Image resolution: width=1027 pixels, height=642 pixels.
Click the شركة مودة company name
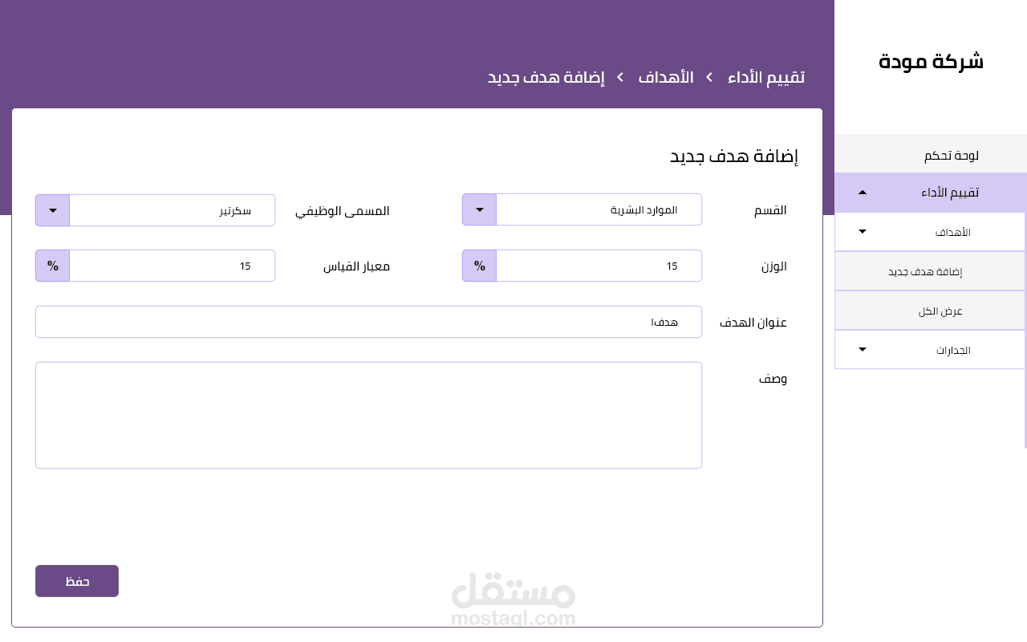(x=931, y=61)
